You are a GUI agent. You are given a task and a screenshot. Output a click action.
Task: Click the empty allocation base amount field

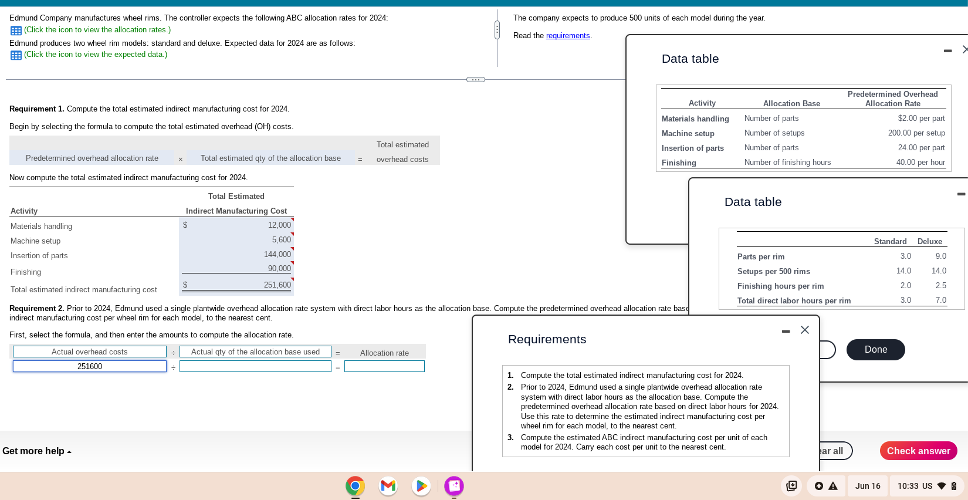(x=255, y=366)
